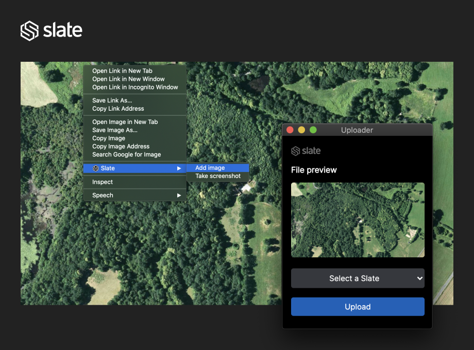The width and height of the screenshot is (474, 350).
Task: Expand the Speech submenu
Action: pos(103,195)
